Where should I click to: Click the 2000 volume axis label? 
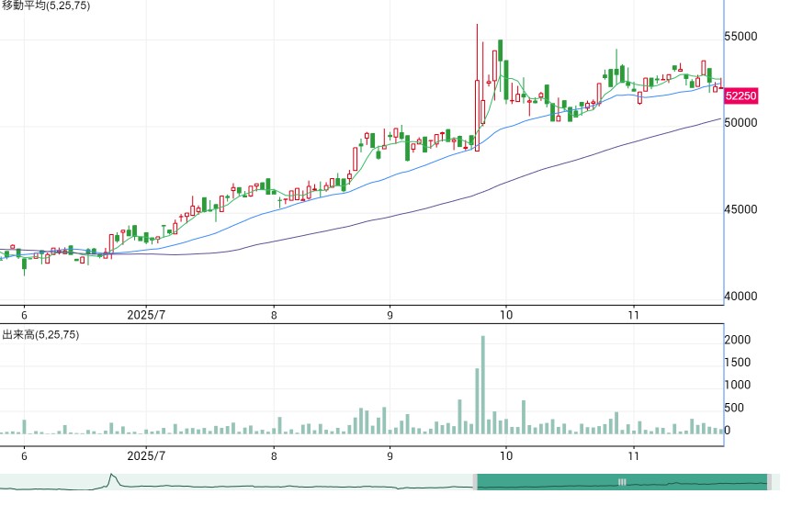[738, 340]
